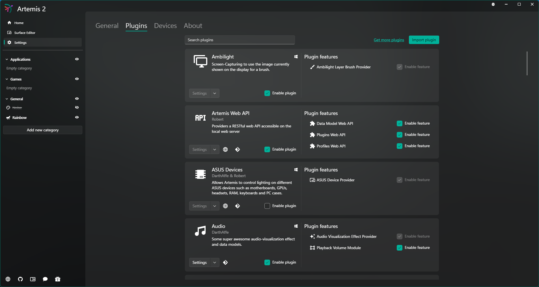This screenshot has height=287, width=539.
Task: Enable the ASUS Devices plugin checkbox
Action: (x=267, y=206)
